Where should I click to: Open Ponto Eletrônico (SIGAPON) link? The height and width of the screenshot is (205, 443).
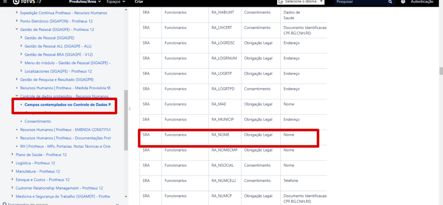56,21
